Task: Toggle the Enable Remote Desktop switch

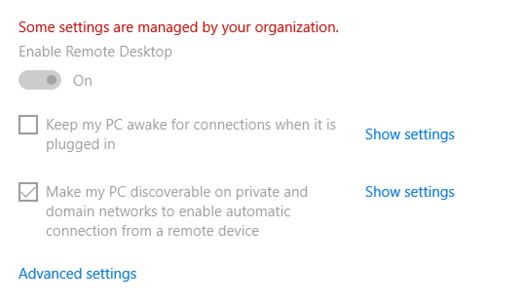Action: click(40, 80)
